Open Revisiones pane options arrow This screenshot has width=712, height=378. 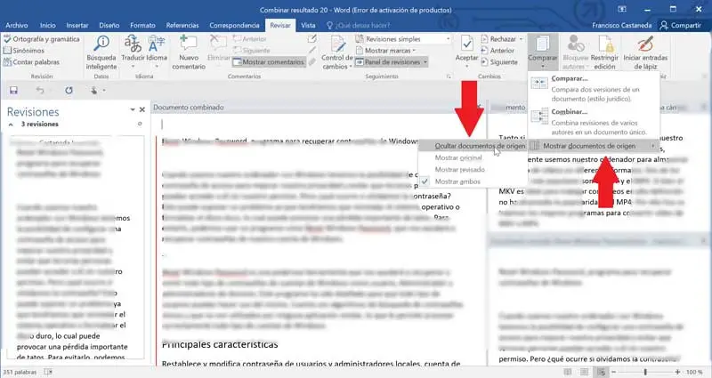(x=133, y=109)
